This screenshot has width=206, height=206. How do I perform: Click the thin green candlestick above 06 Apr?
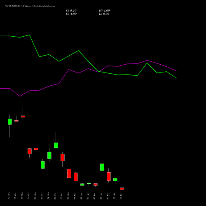click(89, 183)
